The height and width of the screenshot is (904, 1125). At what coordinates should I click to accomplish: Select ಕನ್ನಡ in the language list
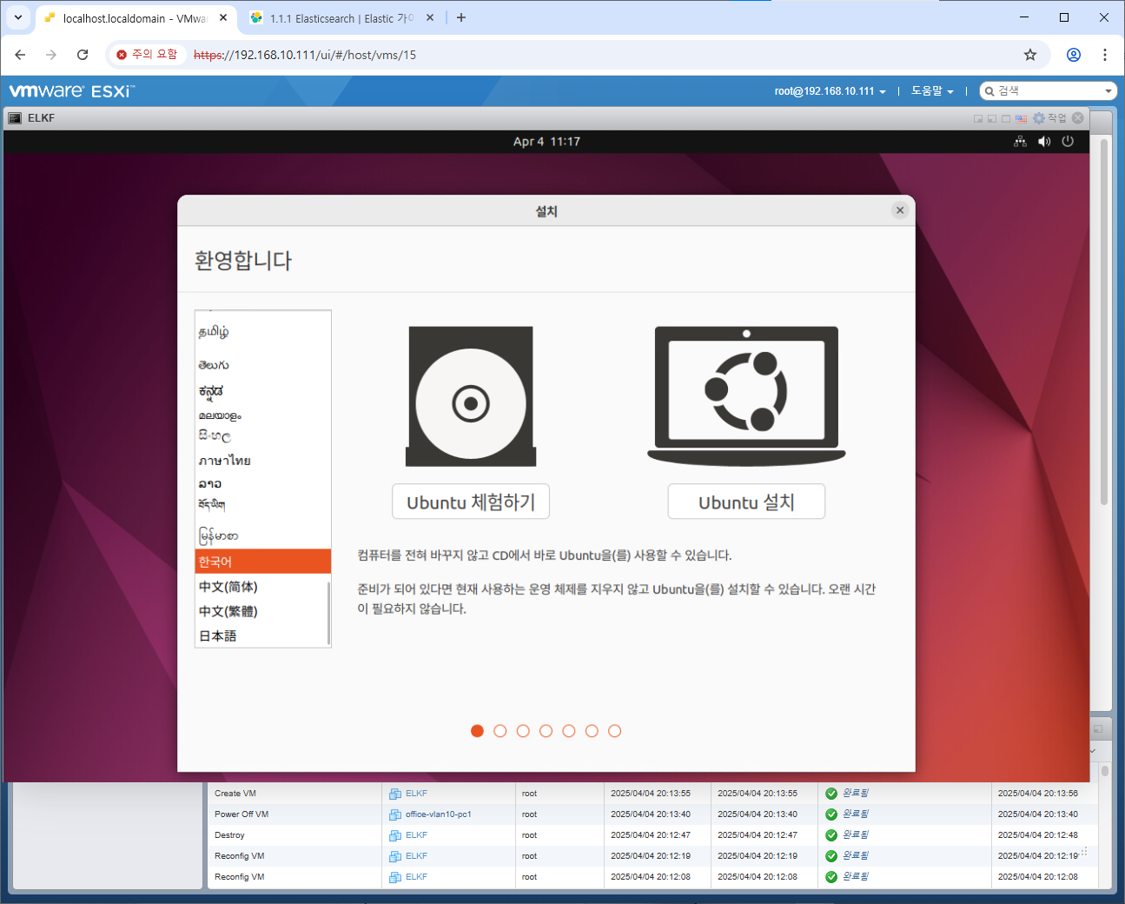(x=261, y=391)
